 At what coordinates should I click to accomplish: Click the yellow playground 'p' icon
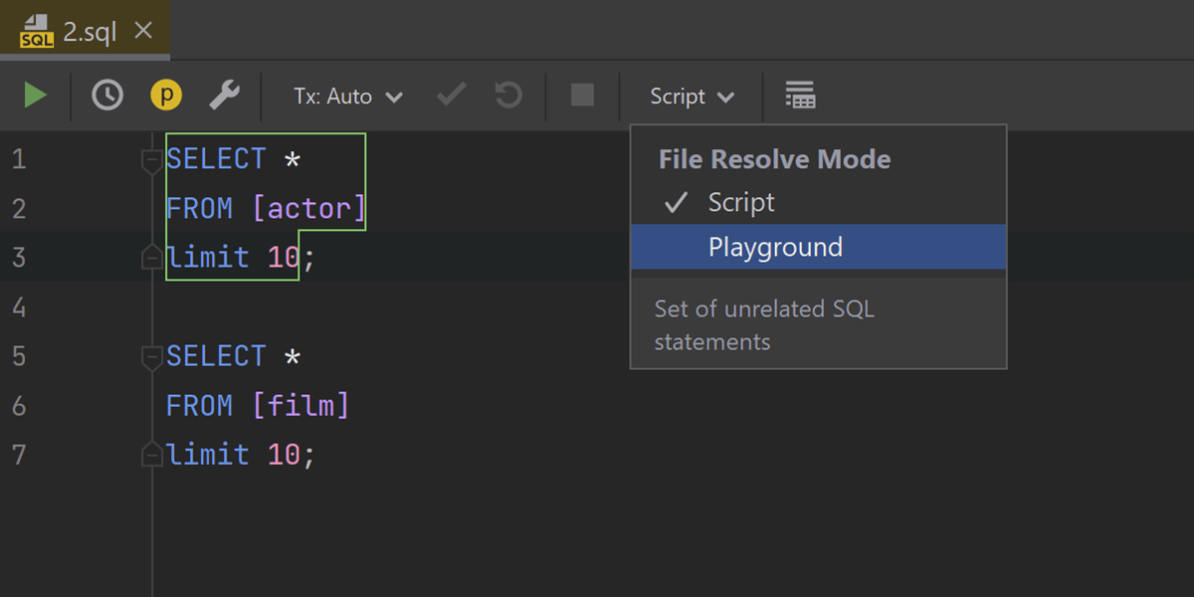coord(166,96)
